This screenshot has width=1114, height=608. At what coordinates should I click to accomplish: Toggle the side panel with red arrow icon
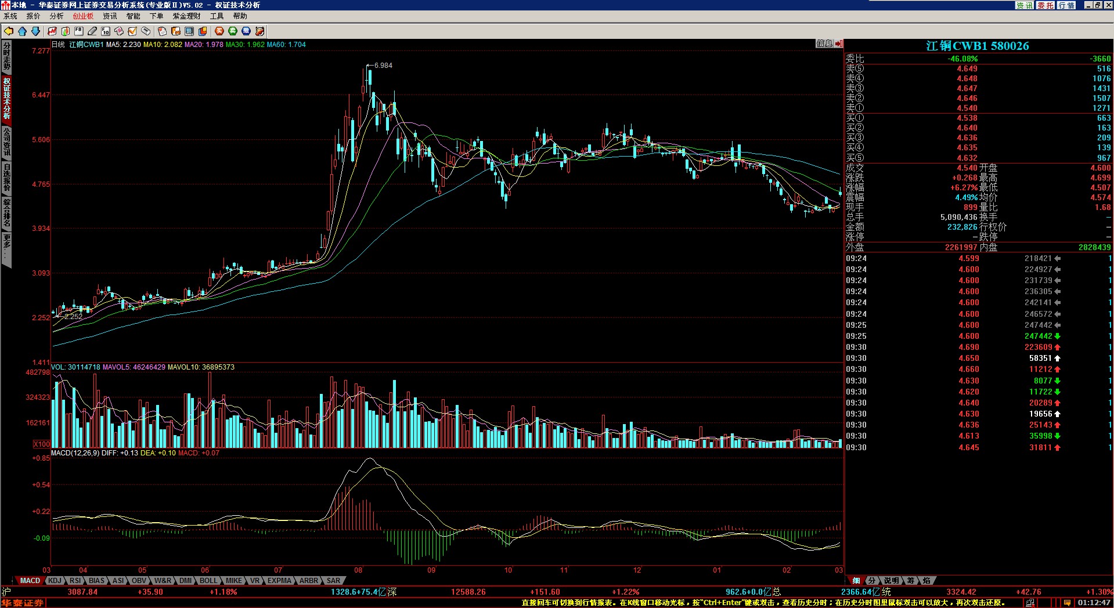pos(839,44)
